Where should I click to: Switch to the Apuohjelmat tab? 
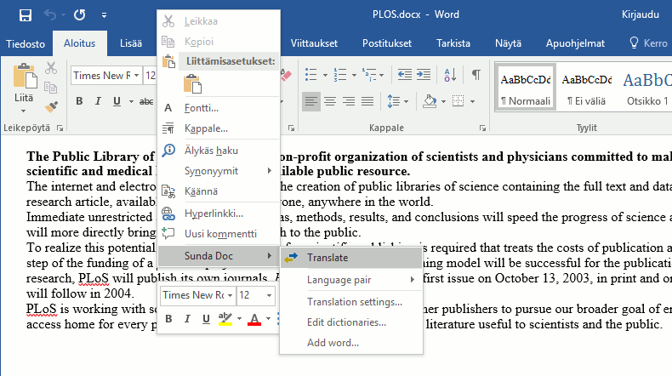(575, 43)
